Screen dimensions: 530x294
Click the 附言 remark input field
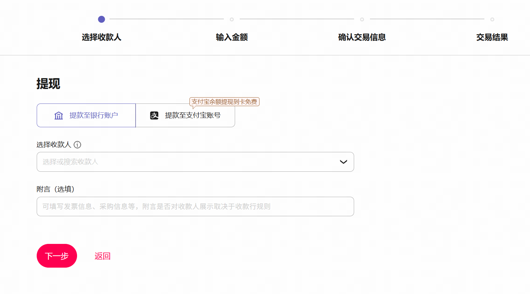coord(195,207)
